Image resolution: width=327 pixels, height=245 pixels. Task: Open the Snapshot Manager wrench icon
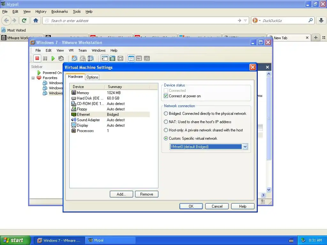(90, 59)
